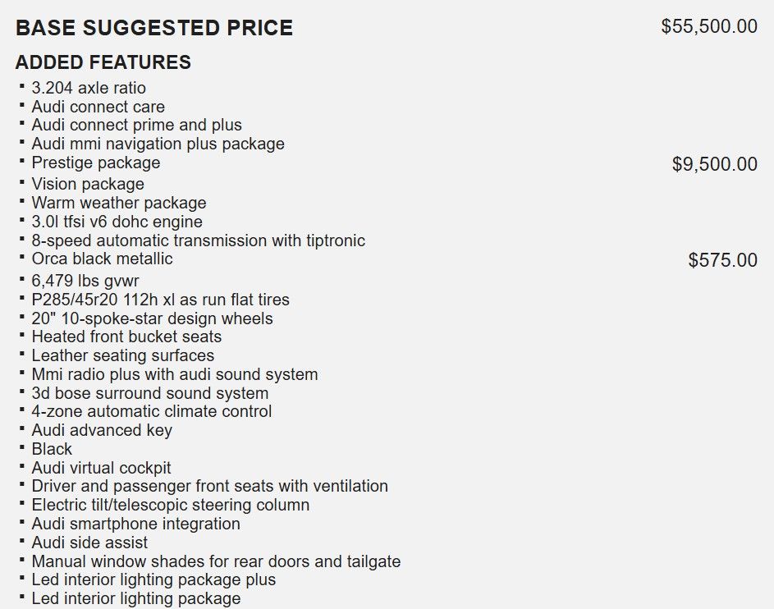
Task: Select the $9,500.00 Prestige package price
Action: 714,164
